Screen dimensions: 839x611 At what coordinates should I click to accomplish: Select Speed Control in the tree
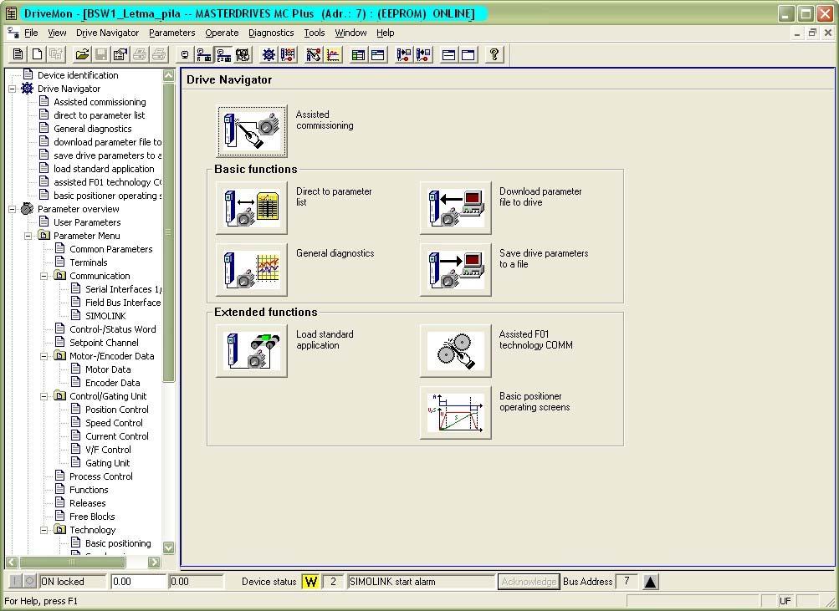114,423
